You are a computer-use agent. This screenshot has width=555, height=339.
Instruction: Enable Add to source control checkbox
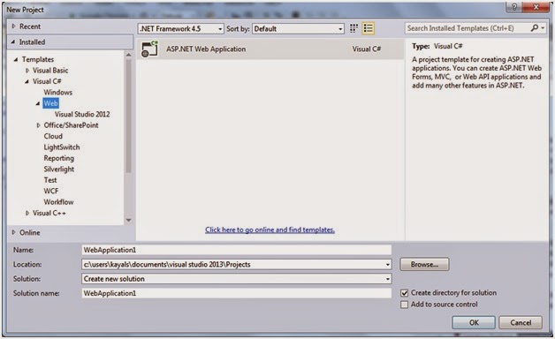click(404, 305)
